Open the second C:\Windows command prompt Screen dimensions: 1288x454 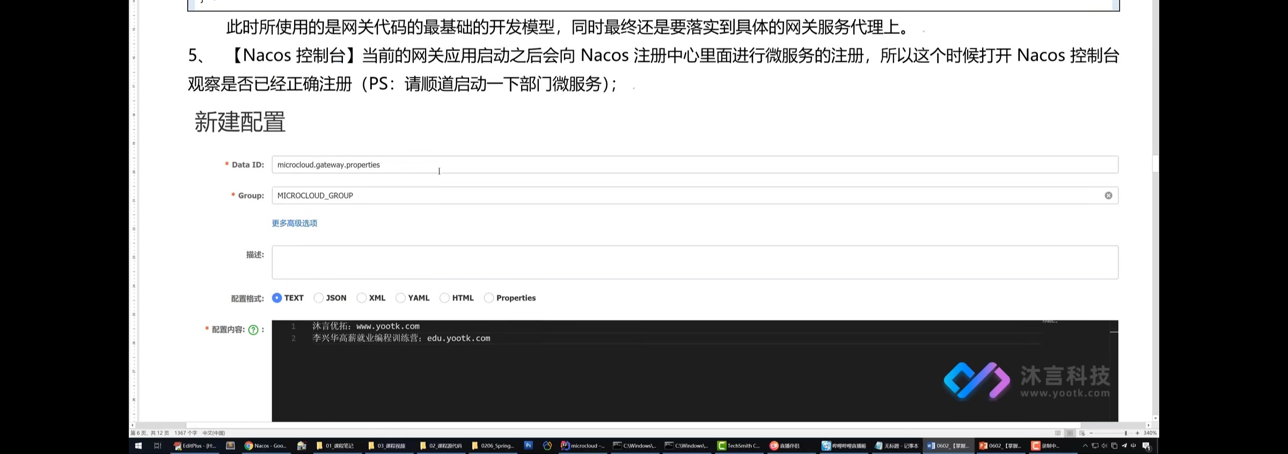pyautogui.click(x=686, y=446)
